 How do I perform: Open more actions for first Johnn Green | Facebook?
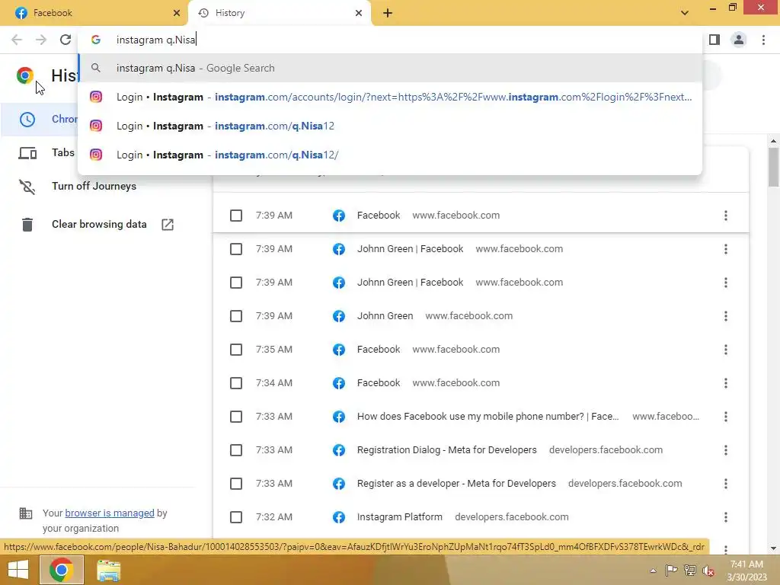[726, 249]
